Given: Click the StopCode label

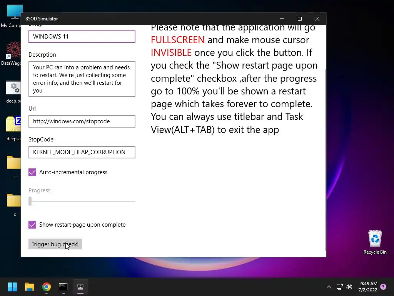Looking at the screenshot, I should 41,140.
